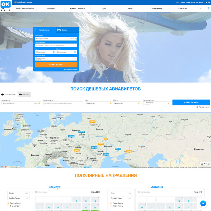
Task: Select Авиабилеты tab above lower search bar
Action: [9, 94]
